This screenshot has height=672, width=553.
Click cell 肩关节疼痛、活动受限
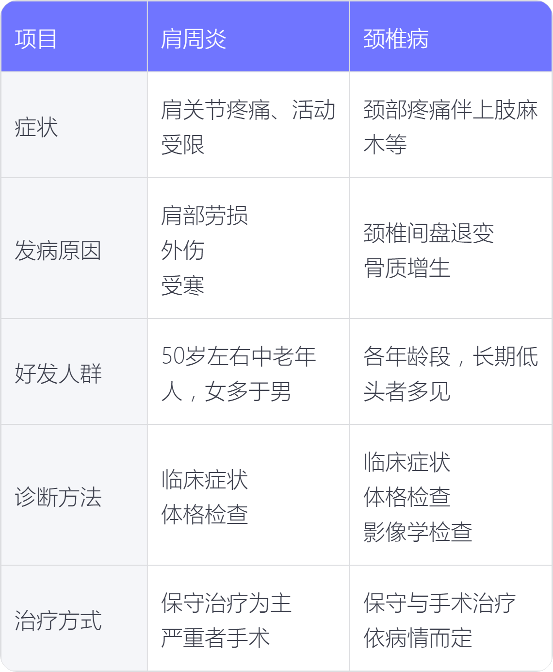(248, 127)
